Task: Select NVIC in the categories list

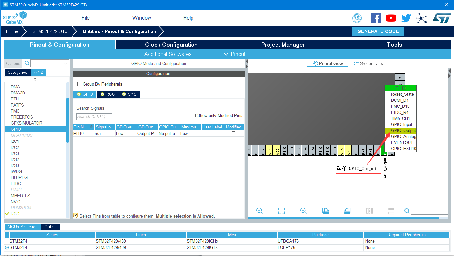Action: pos(15,202)
